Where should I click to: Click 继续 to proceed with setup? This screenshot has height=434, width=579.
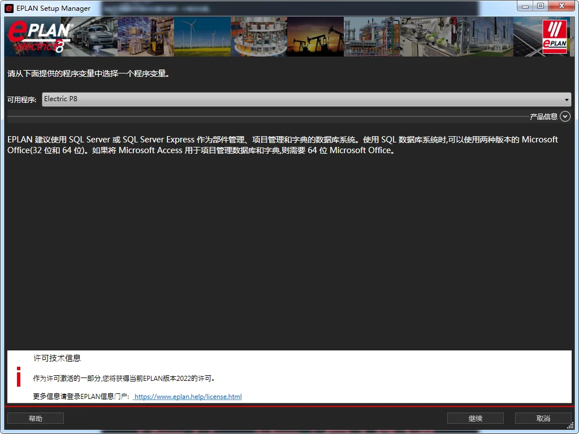[x=475, y=418]
